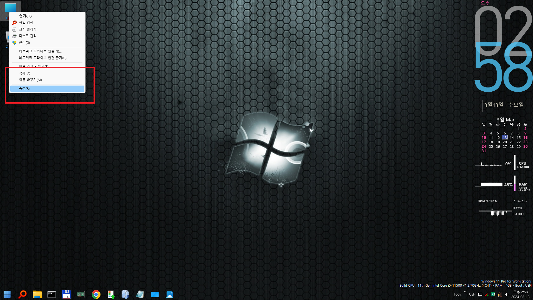Choose 열기(O) in the context menu
Viewport: 533px width, 300px height.
click(x=47, y=16)
